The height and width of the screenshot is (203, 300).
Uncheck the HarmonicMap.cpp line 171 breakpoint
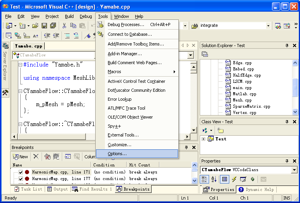(x=21, y=172)
